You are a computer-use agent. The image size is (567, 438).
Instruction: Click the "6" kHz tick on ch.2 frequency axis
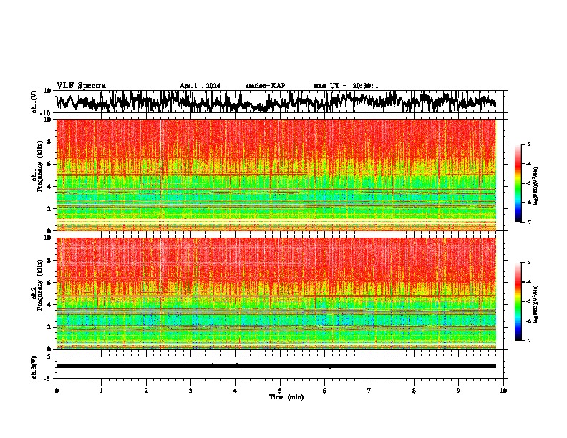tap(49, 283)
